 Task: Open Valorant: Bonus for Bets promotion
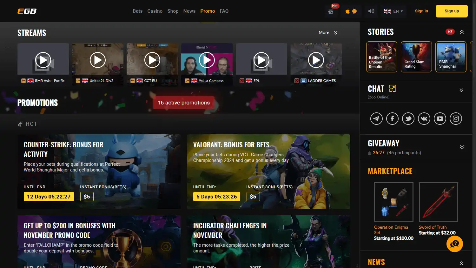tap(268, 171)
